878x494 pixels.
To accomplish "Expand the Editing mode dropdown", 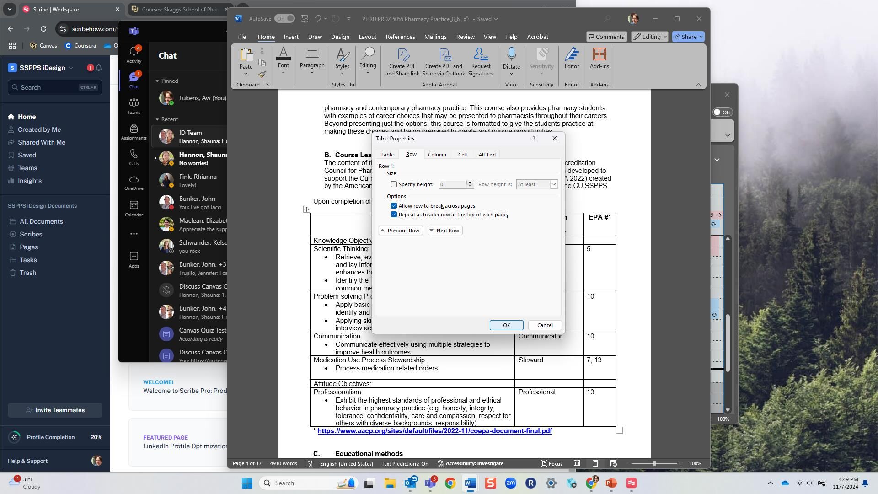I will (x=650, y=37).
